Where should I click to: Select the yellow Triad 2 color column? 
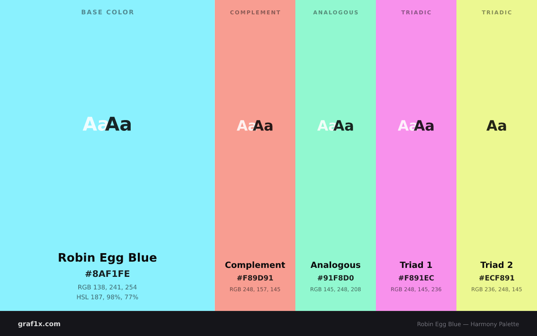[x=497, y=155]
